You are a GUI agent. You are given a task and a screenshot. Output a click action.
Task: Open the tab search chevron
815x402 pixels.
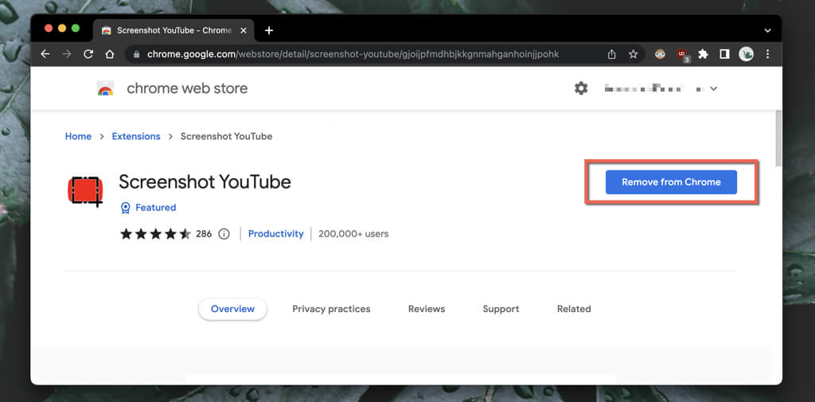point(767,30)
